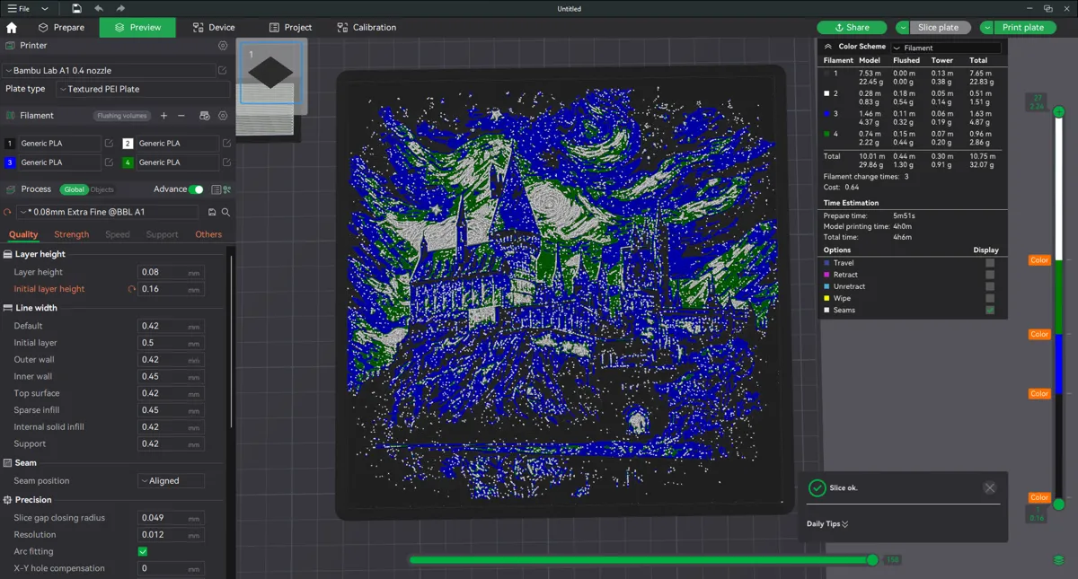This screenshot has width=1078, height=579.
Task: Click filament 3 blue color swatch
Action: 10,162
